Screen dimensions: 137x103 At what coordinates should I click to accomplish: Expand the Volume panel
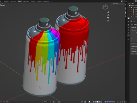point(134,44)
